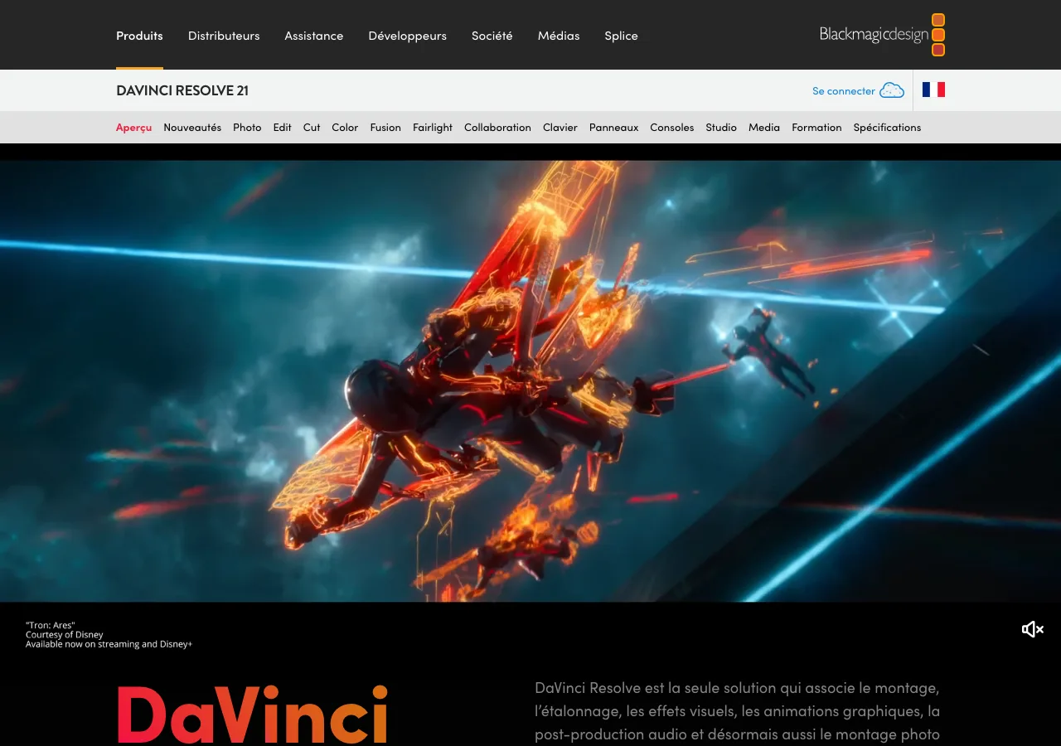Click the "Tron: Ares" caption text

tap(51, 625)
